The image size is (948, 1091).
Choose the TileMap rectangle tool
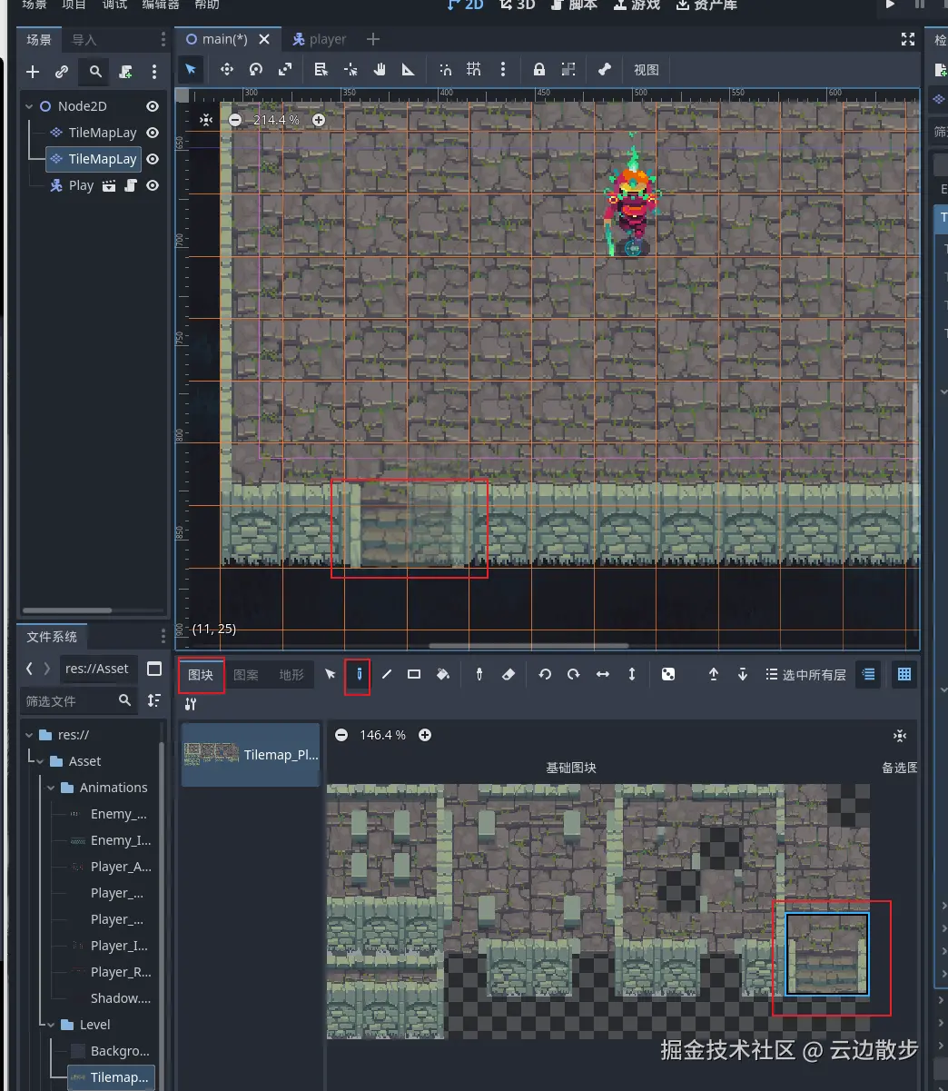(x=414, y=675)
